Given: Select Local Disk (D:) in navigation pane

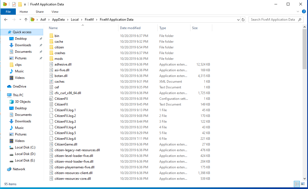Looking at the screenshot, I should click(x=25, y=154).
